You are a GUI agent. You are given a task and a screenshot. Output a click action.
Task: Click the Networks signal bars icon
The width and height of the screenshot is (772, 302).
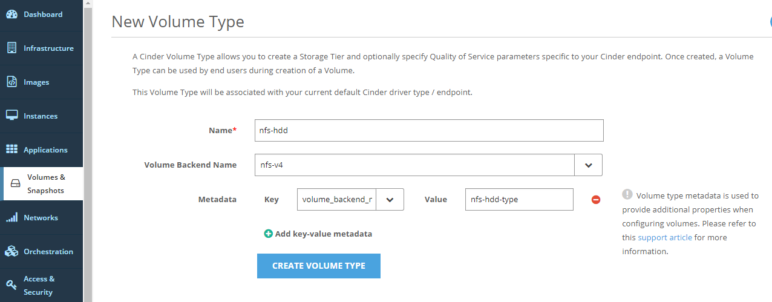tap(11, 218)
